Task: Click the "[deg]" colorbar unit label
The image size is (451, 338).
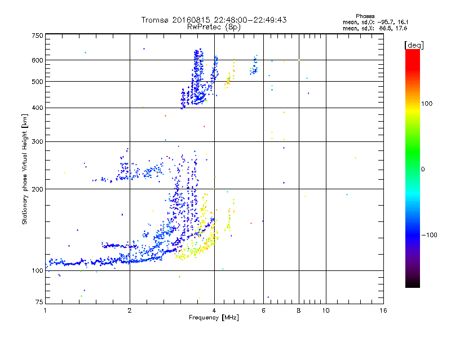Action: tap(414, 45)
